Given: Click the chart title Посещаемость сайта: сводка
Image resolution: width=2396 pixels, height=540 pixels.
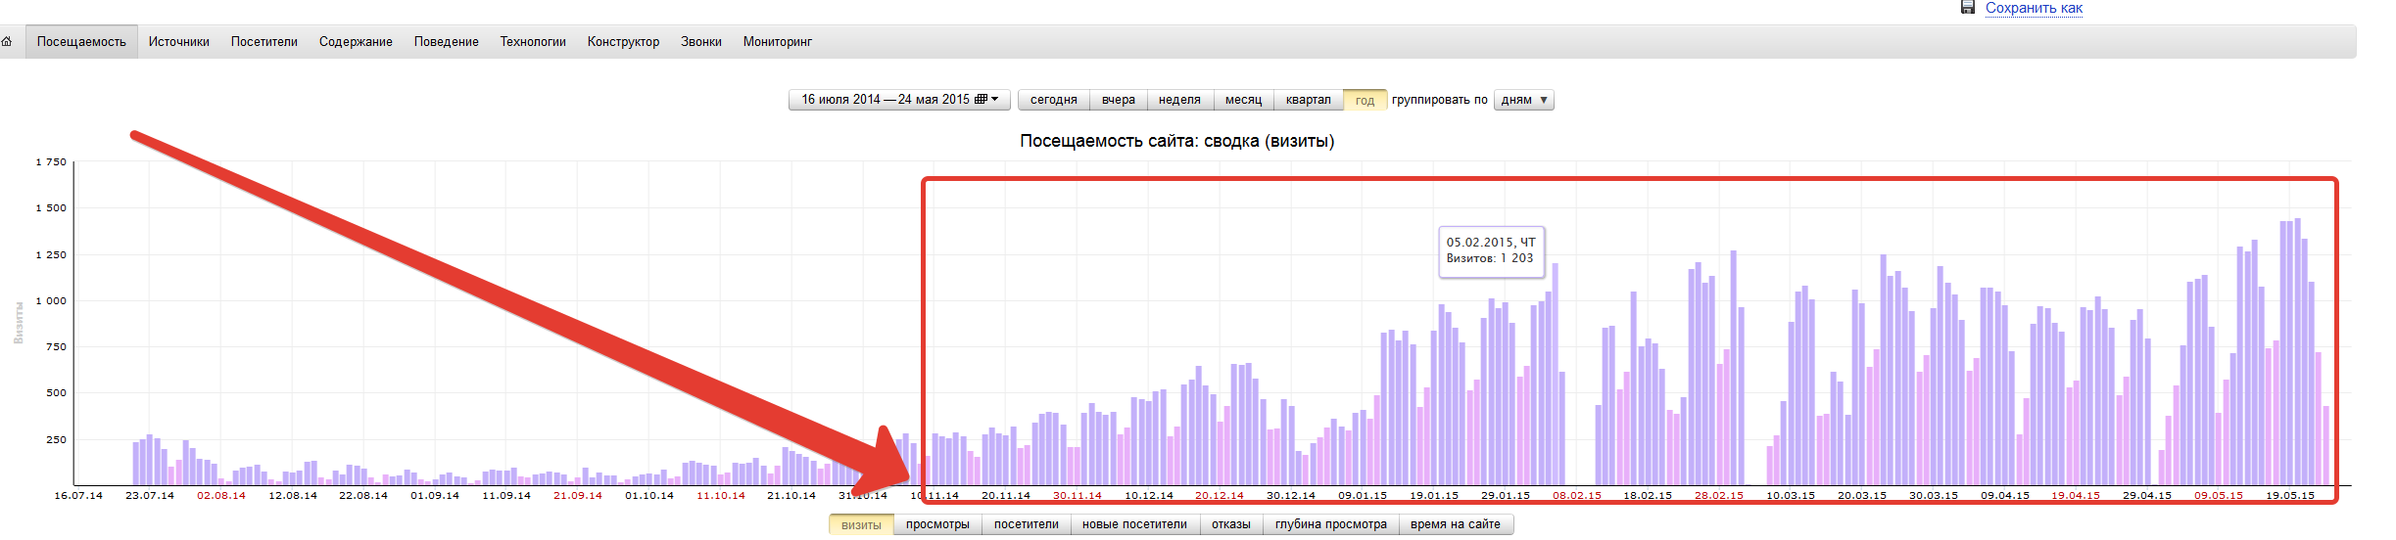Looking at the screenshot, I should (x=1176, y=141).
